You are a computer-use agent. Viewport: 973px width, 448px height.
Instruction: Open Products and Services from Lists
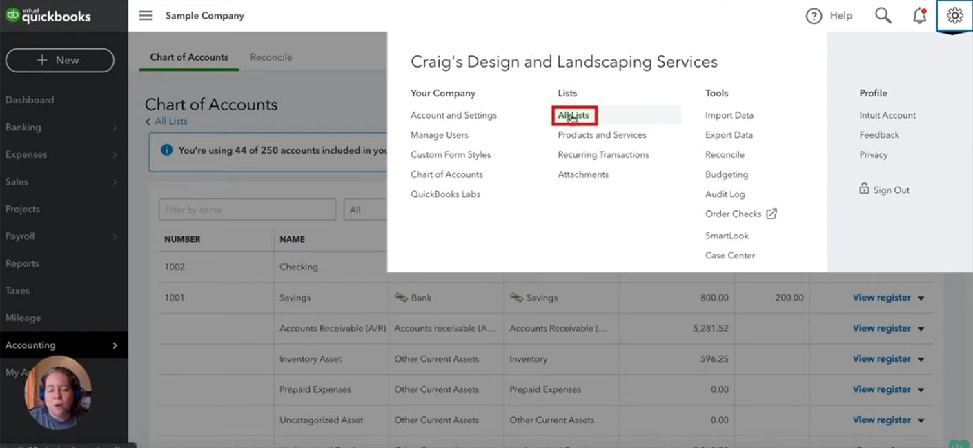(x=602, y=135)
